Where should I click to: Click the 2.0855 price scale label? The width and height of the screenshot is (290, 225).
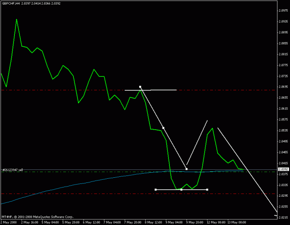coord(284,43)
